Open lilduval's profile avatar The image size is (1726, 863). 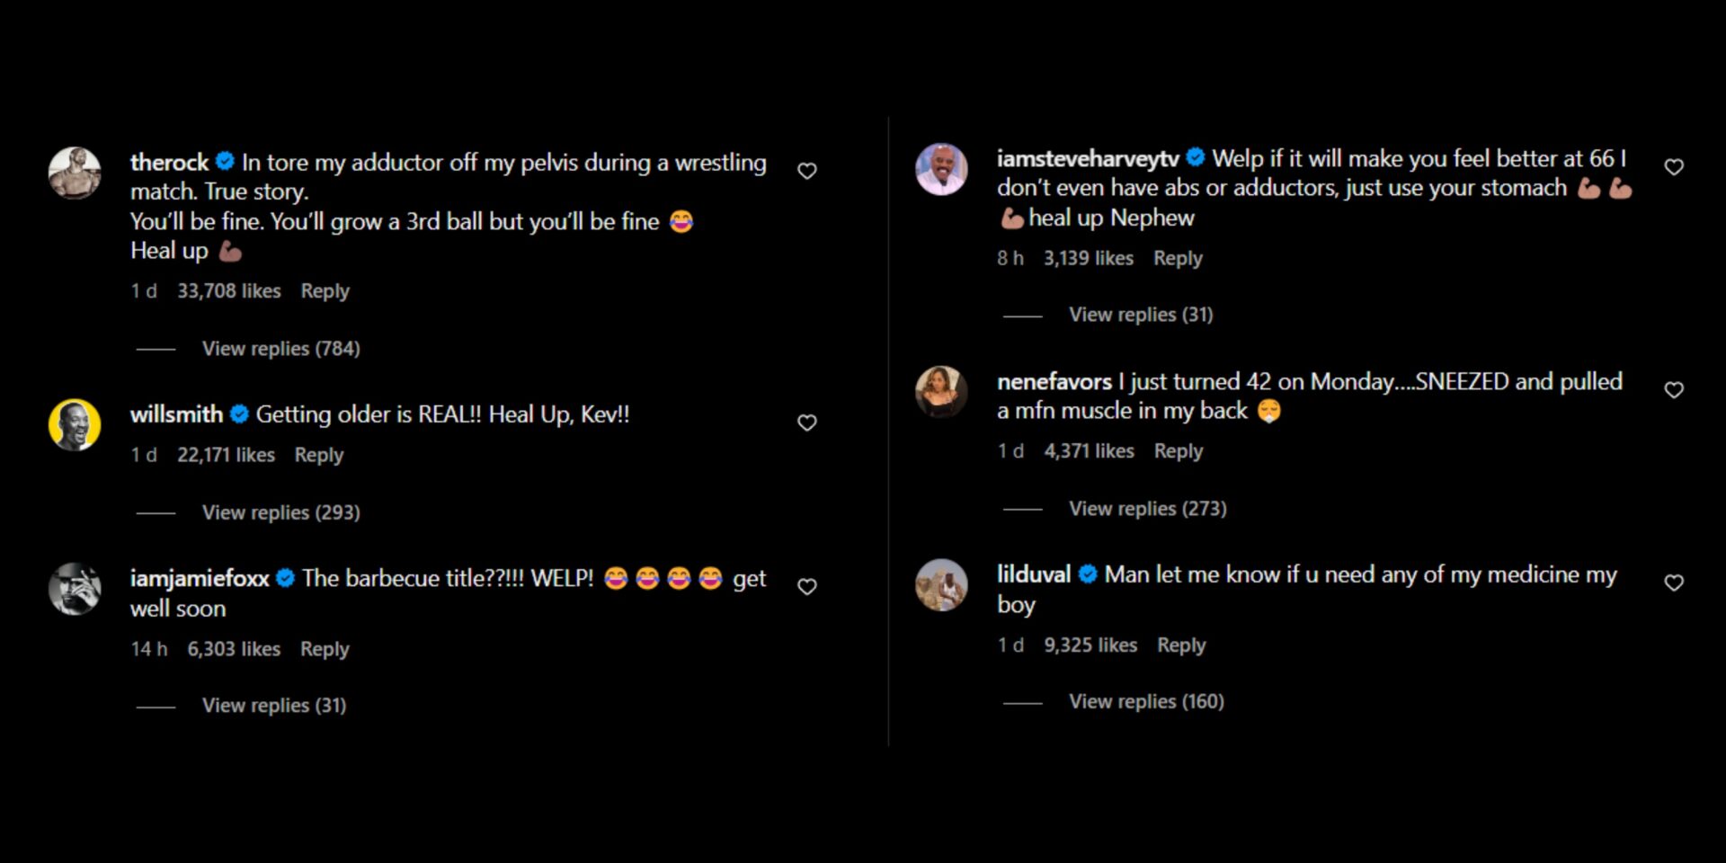pos(941,585)
